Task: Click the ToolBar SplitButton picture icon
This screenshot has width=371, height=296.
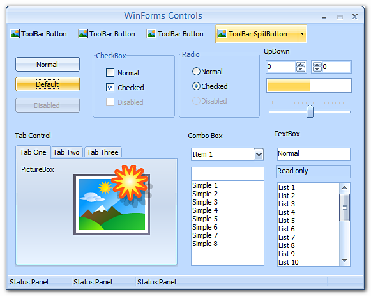Action: [x=222, y=34]
